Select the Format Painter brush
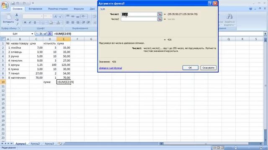The image size is (268, 150). [17, 24]
